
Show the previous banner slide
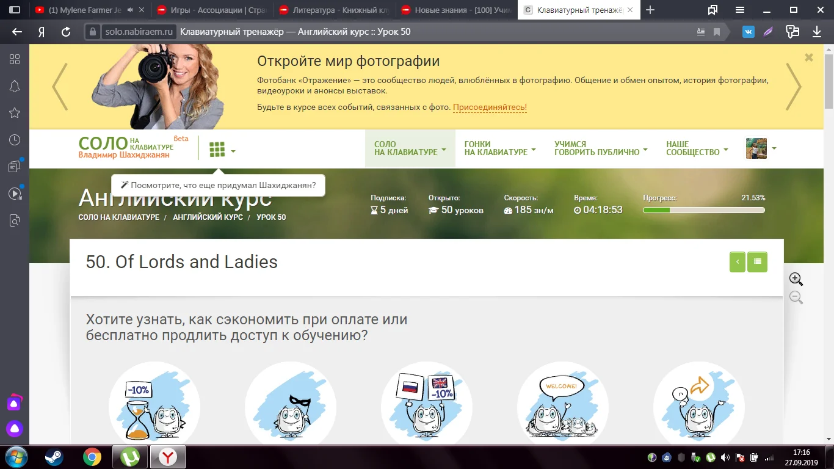point(59,86)
